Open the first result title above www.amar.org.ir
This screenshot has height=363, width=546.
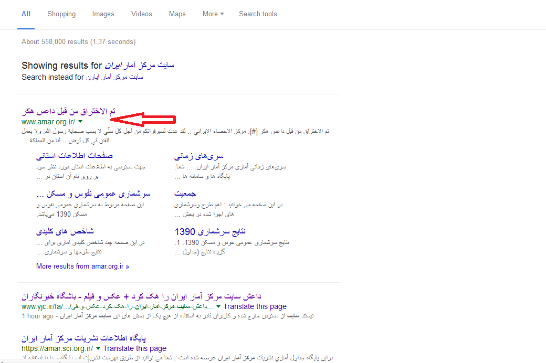(68, 111)
